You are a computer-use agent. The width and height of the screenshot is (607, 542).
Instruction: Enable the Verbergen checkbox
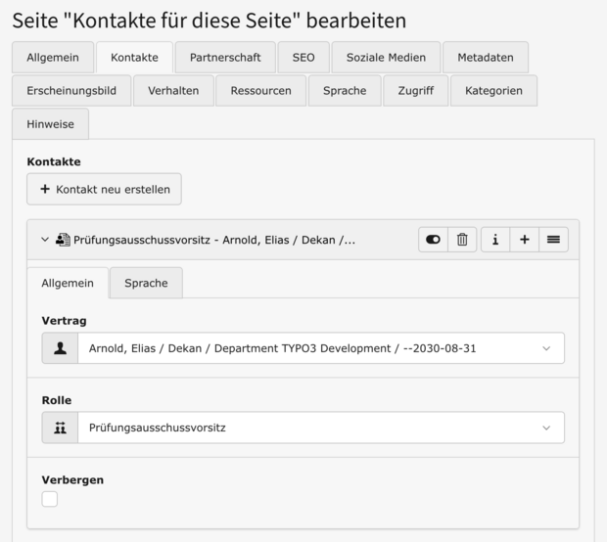click(x=50, y=499)
